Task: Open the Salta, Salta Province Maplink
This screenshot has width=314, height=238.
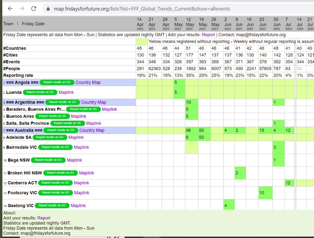Action: 94,123
